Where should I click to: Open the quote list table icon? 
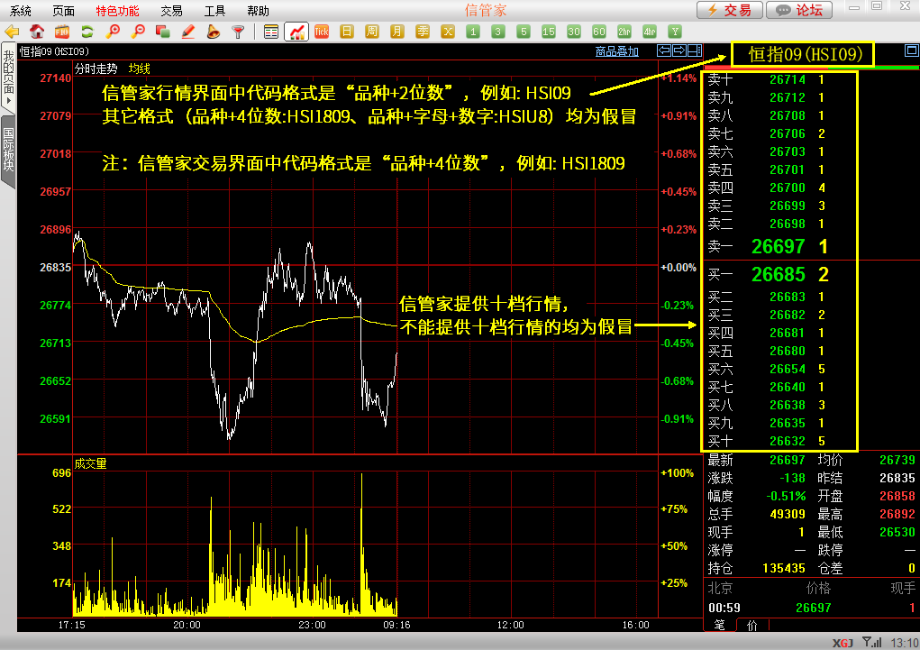coord(271,32)
